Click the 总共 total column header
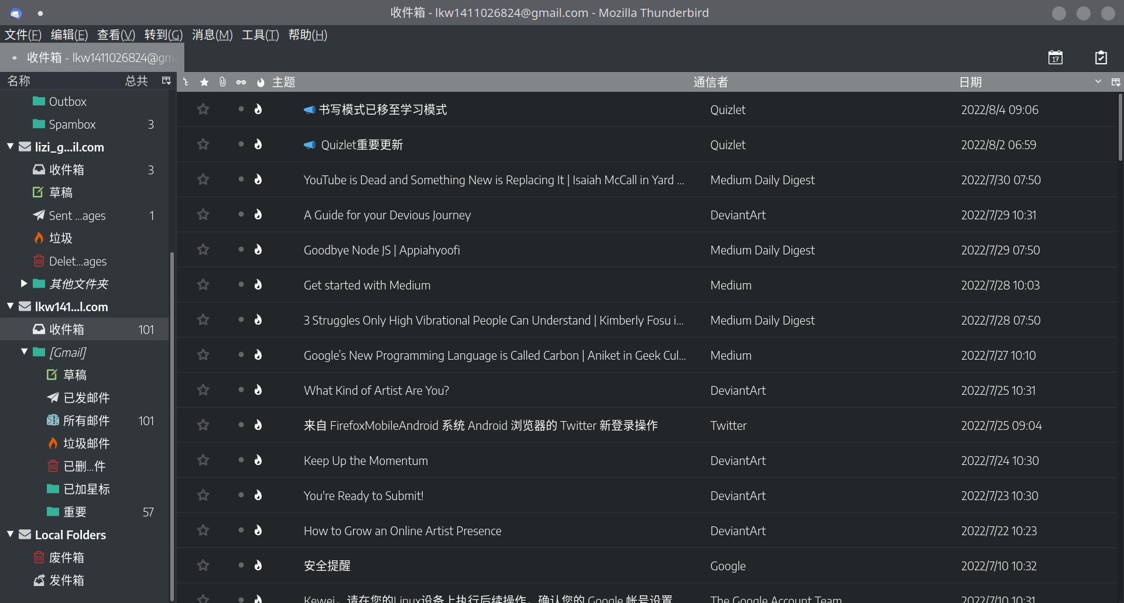The image size is (1124, 603). tap(136, 81)
